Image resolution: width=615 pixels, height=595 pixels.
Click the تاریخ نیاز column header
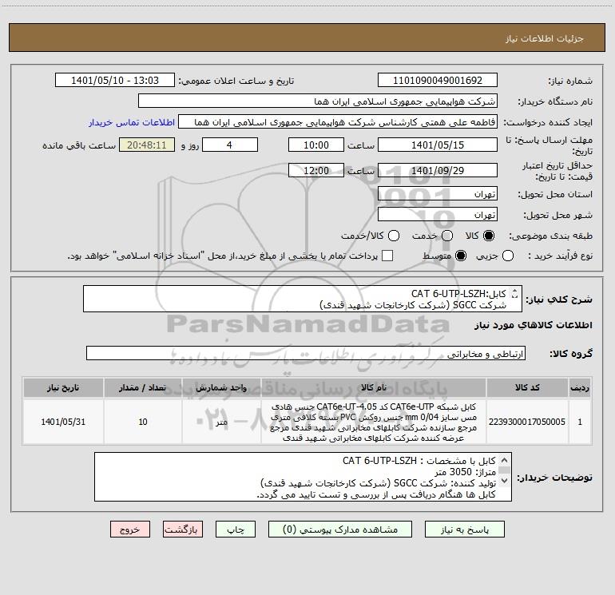point(63,387)
